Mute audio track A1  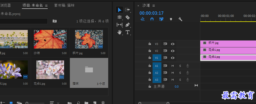(x=173, y=66)
